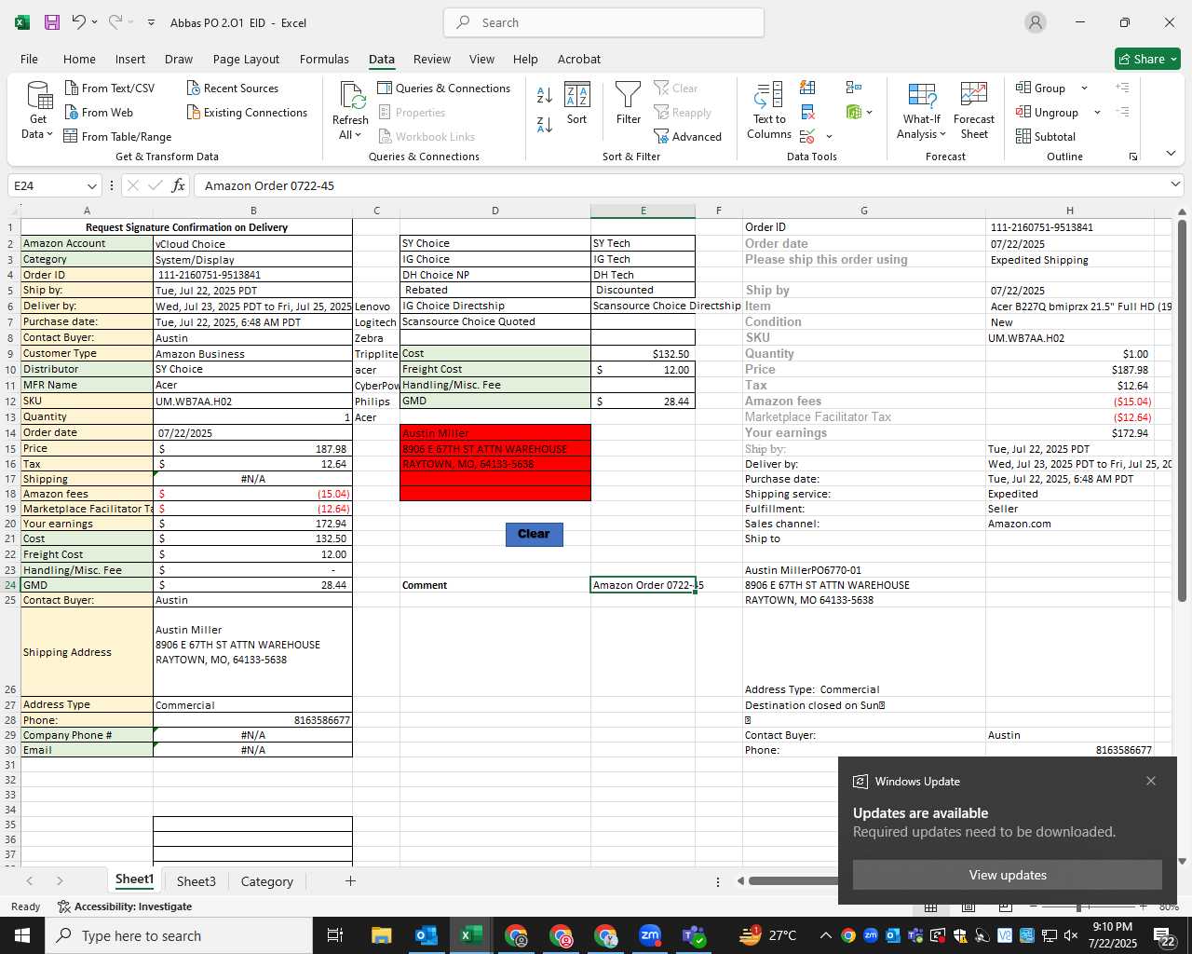Viewport: 1192px width, 954px height.
Task: Open File Explorer from the taskbar
Action: point(381,935)
